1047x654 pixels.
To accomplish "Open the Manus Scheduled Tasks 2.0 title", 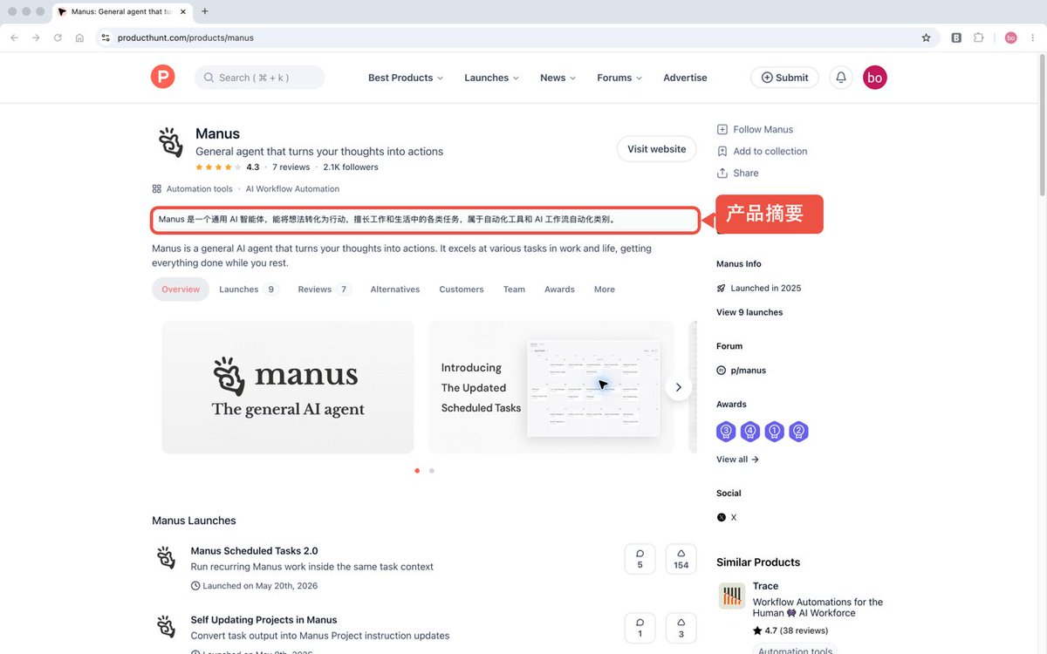I will pos(254,551).
